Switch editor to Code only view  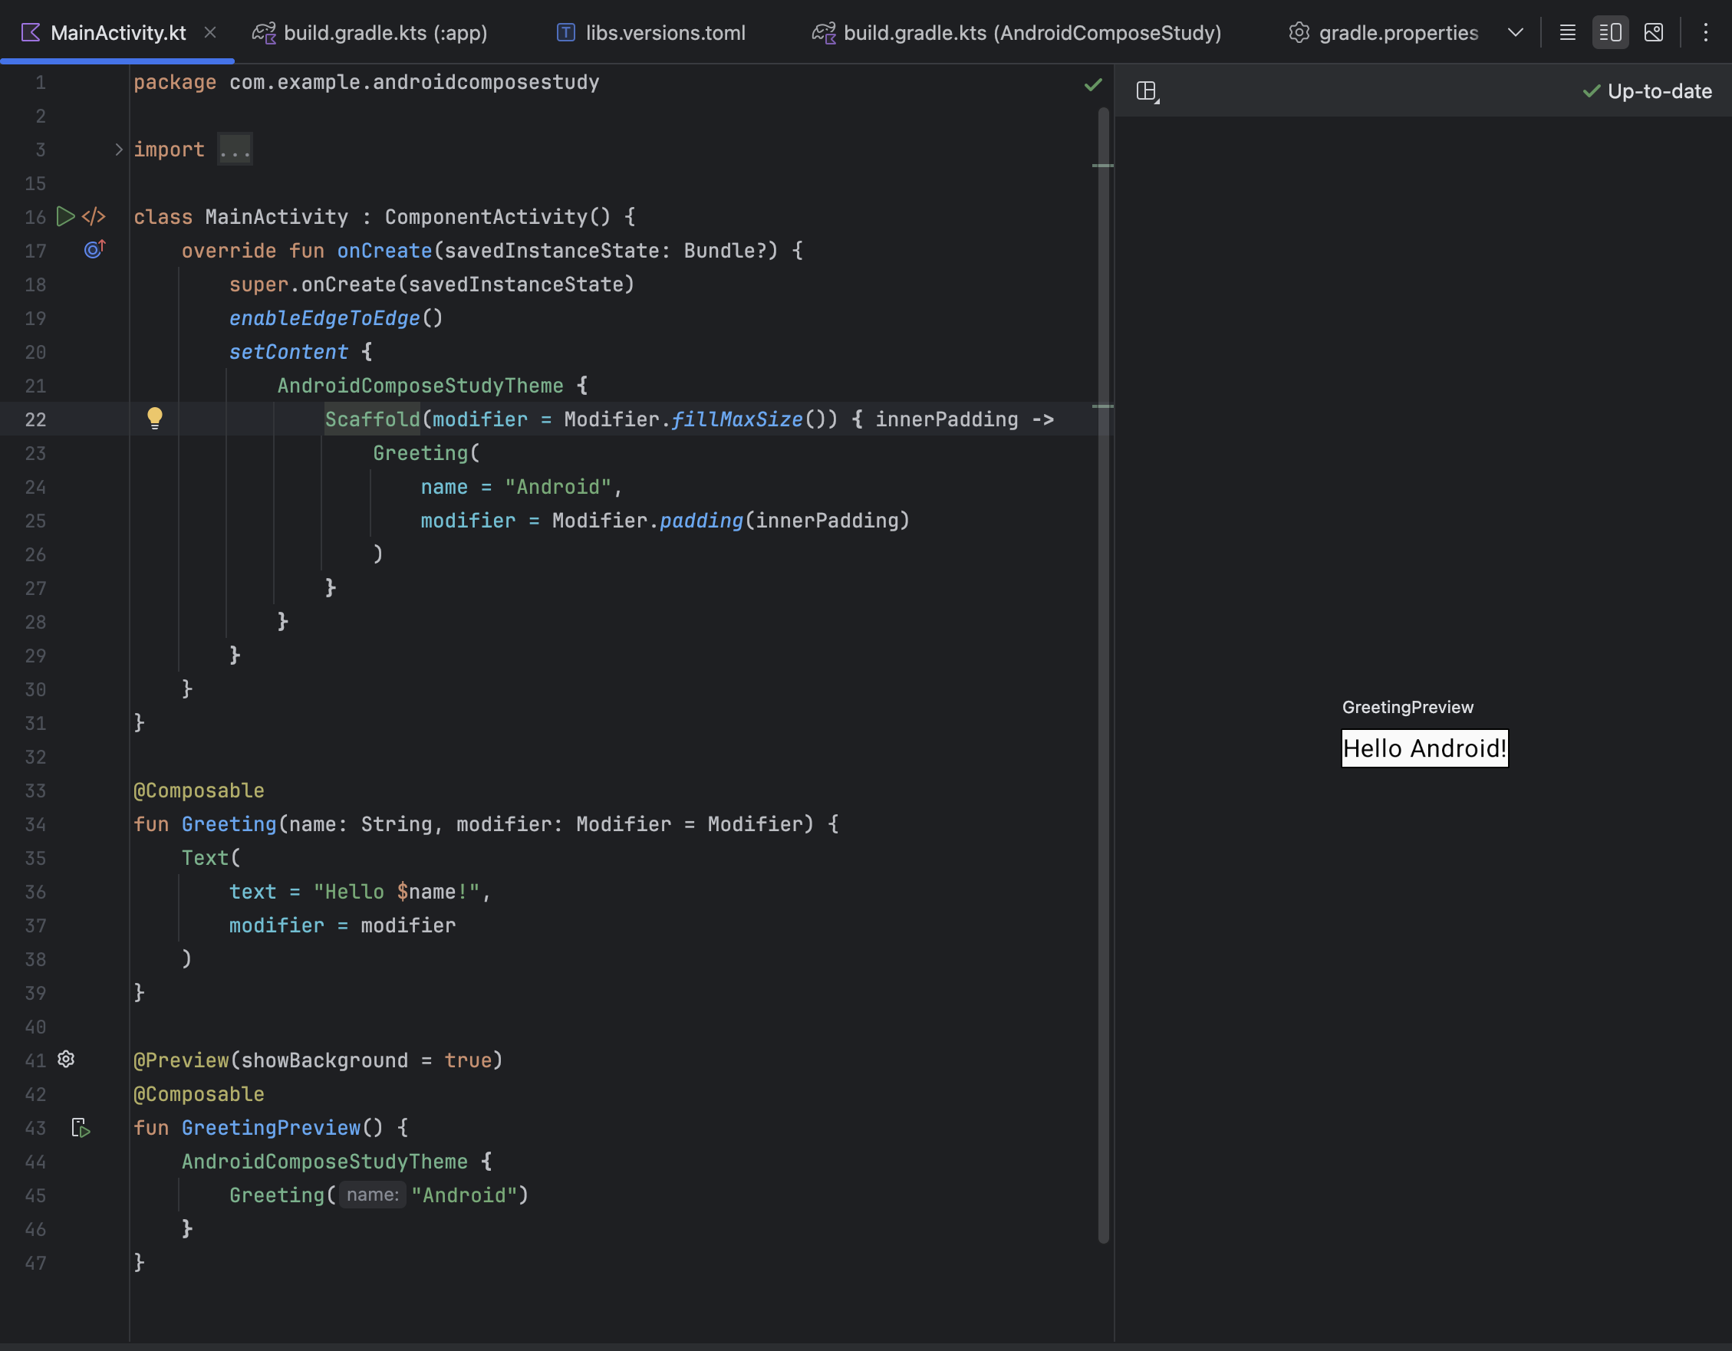1567,32
